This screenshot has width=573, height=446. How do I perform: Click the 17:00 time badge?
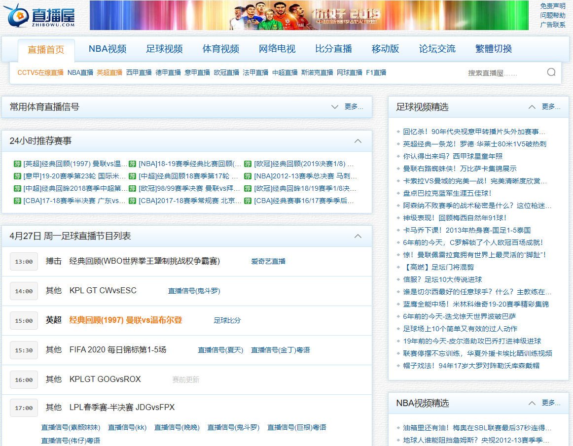tap(24, 408)
